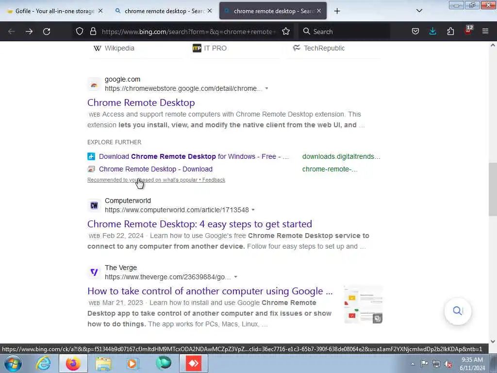Open tracking protection shield icon
497x373 pixels.
click(x=80, y=32)
